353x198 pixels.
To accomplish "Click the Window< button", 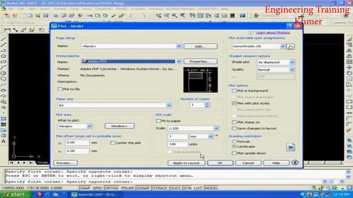I will pos(119,126).
